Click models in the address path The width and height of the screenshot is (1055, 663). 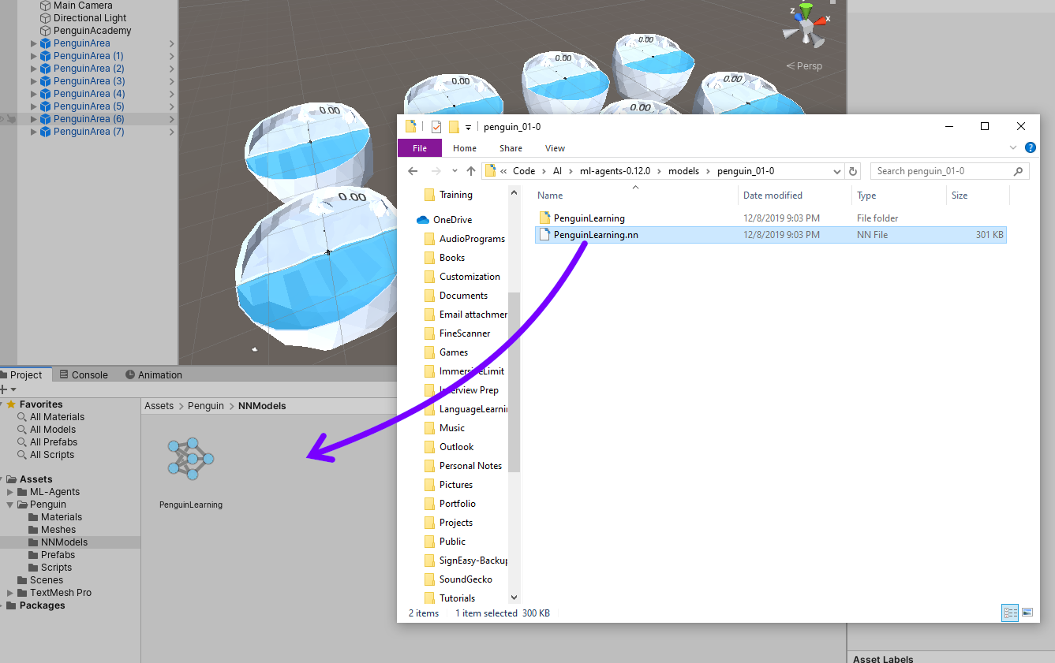683,171
